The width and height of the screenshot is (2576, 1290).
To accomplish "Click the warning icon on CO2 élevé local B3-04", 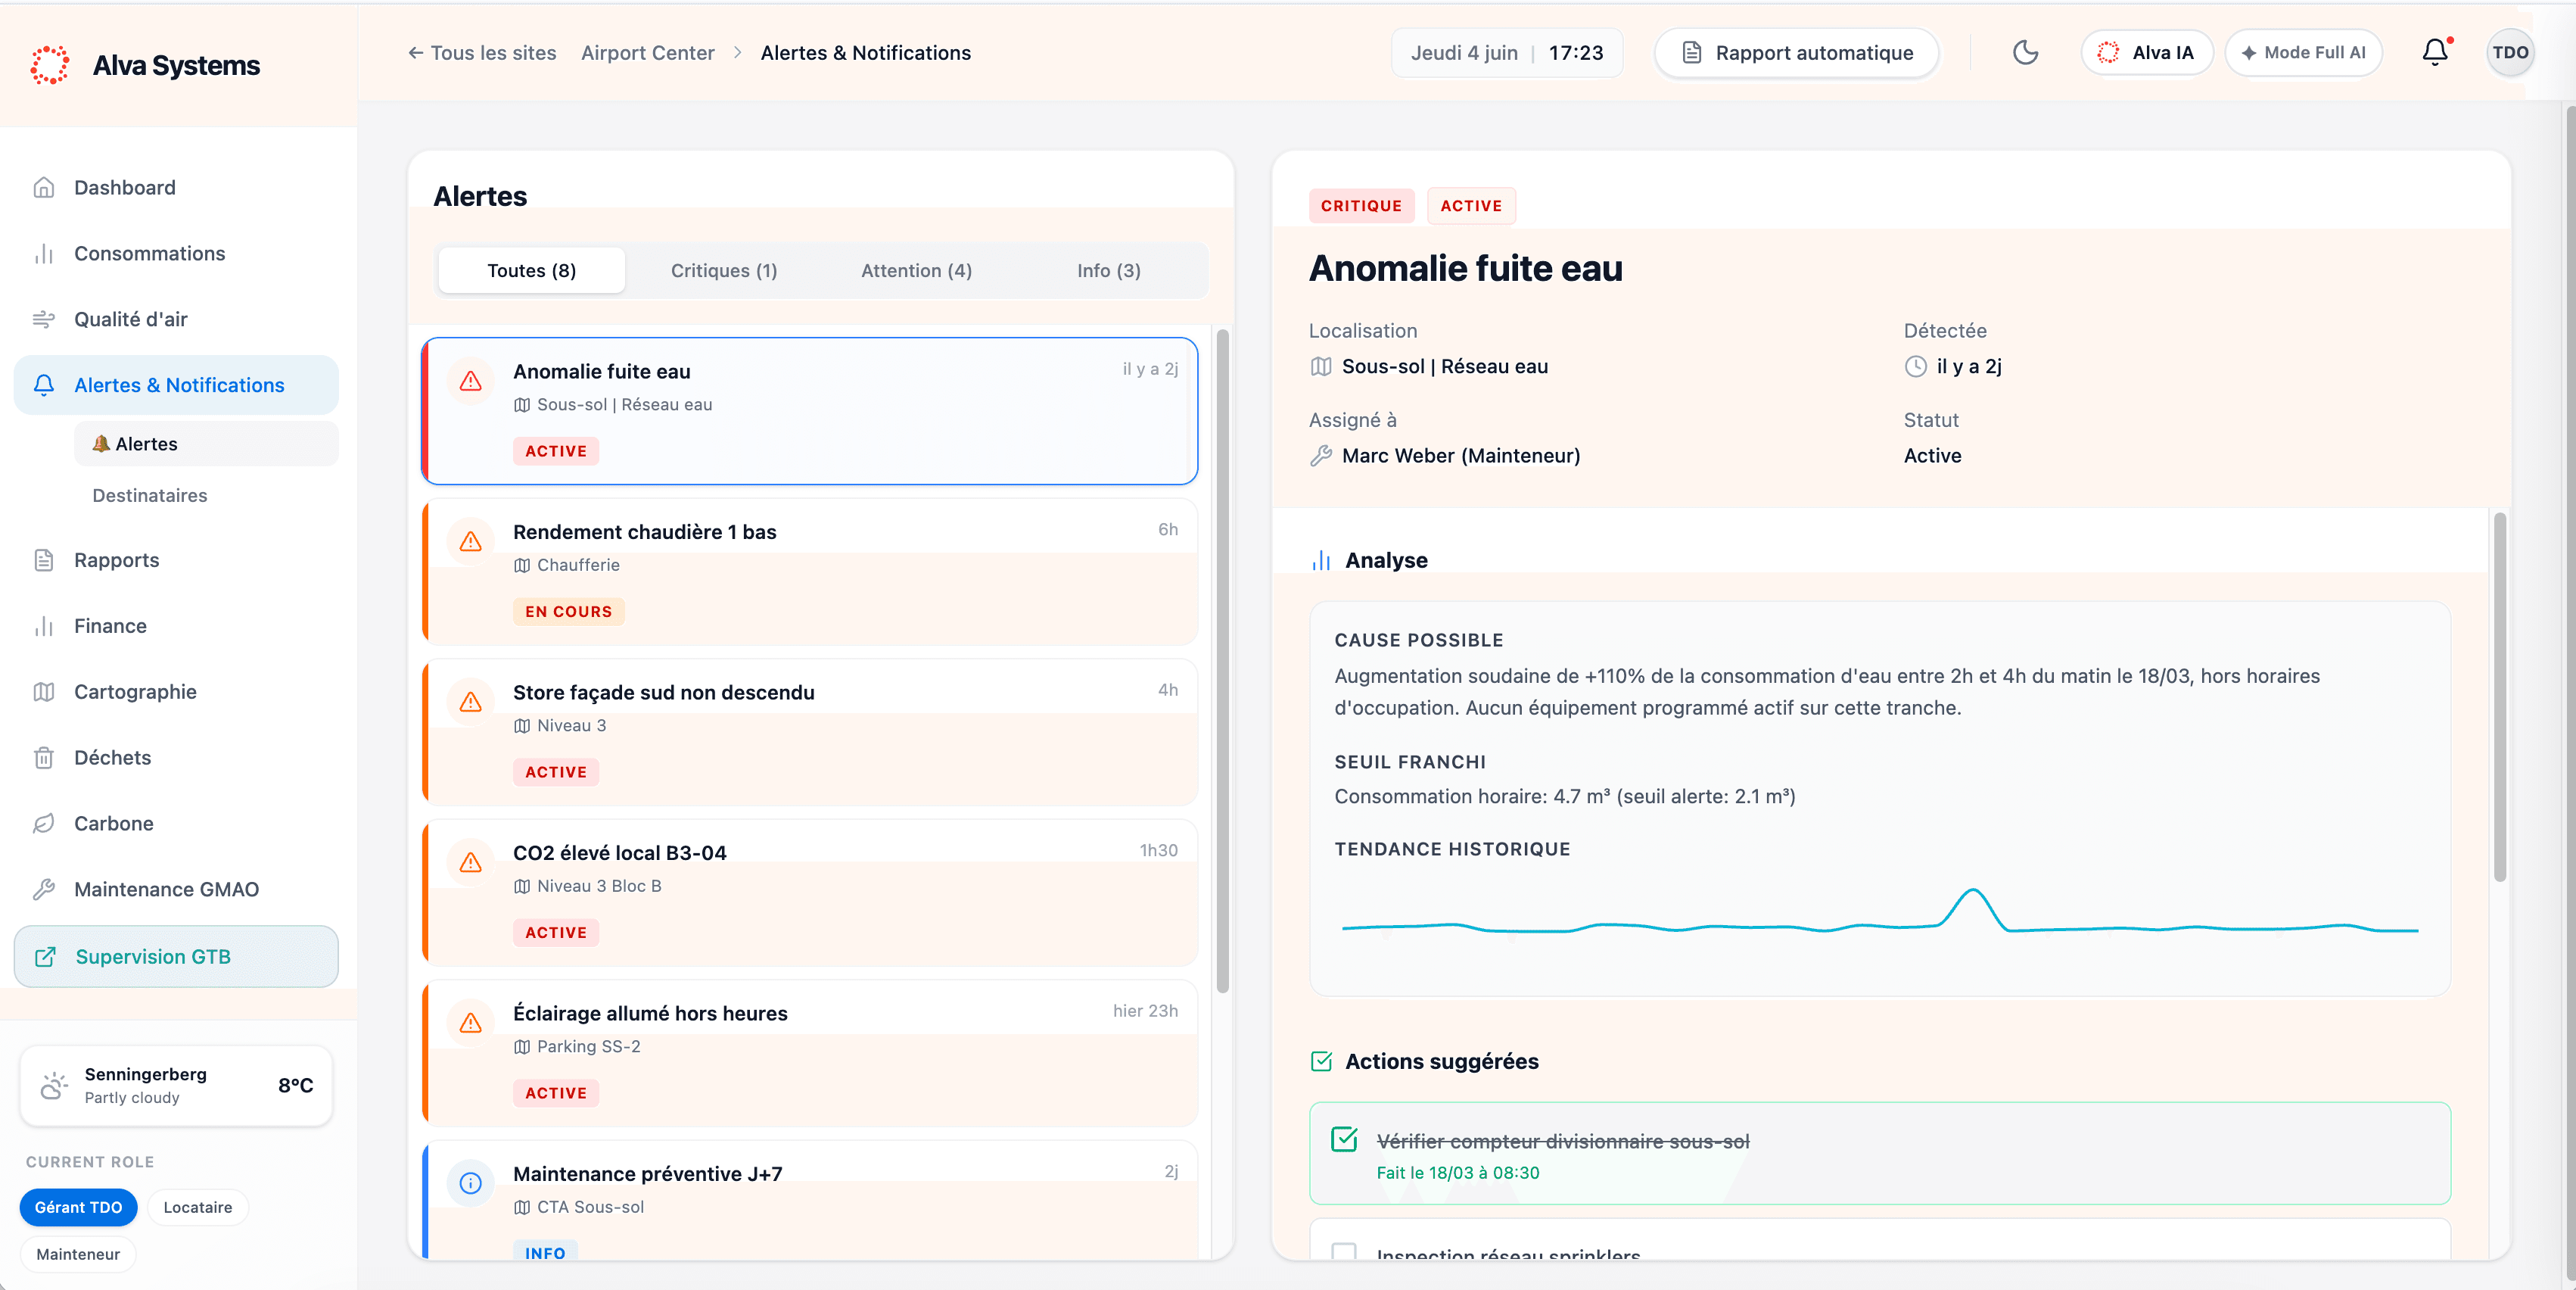I will click(471, 863).
